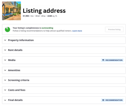Click lightbulb icon in Media recommendation badge
Image resolution: width=128 pixels, height=106 pixels.
pos(103,60)
